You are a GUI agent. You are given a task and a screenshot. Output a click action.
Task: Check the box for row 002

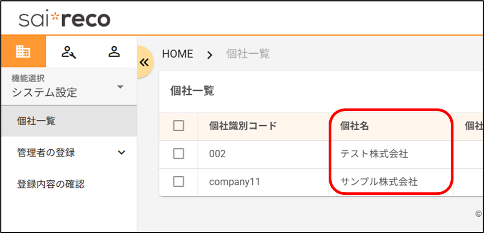(178, 154)
